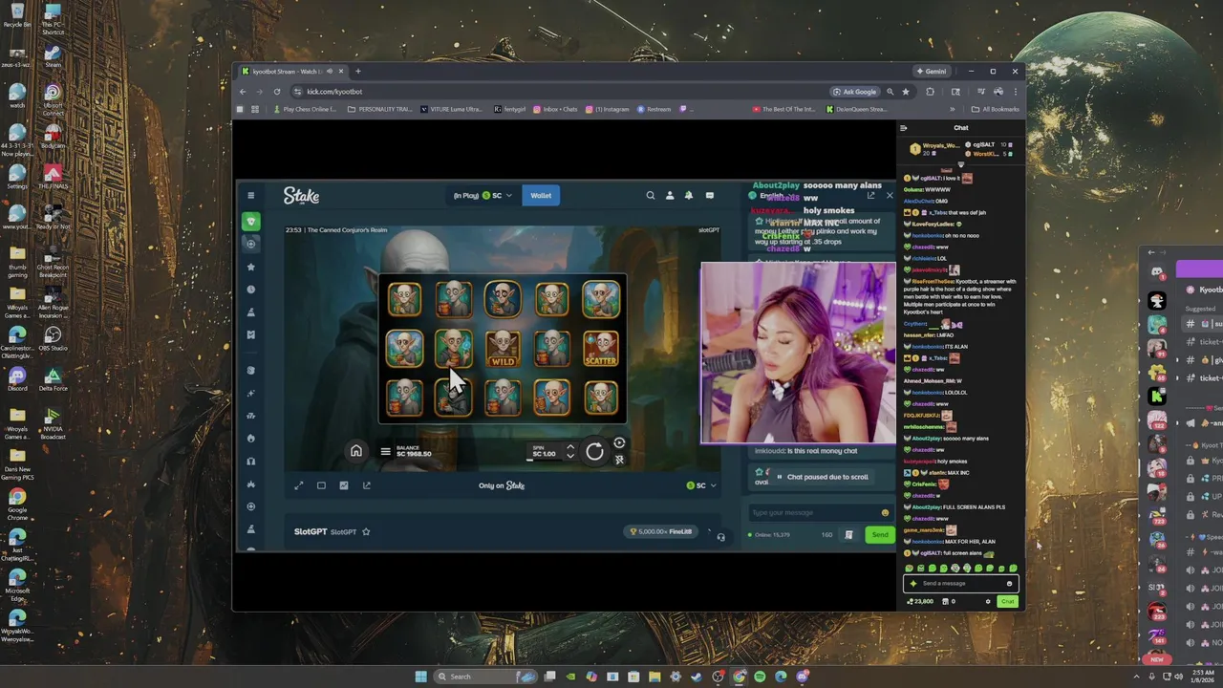Select the kyootbot Stream tab
Screen dimensions: 1223x688
click(291, 71)
